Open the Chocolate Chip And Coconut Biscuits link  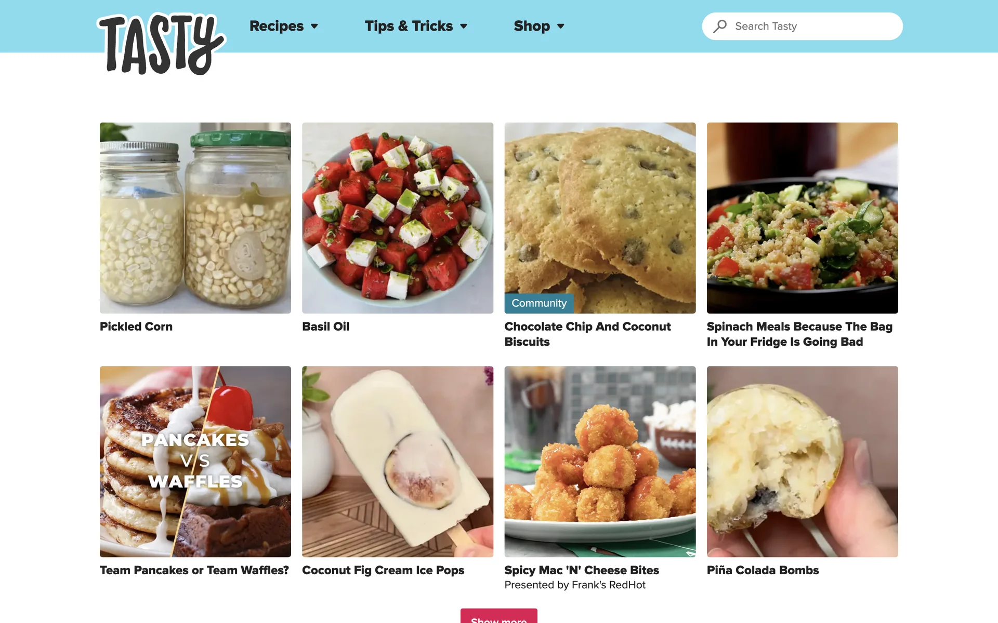pyautogui.click(x=587, y=334)
